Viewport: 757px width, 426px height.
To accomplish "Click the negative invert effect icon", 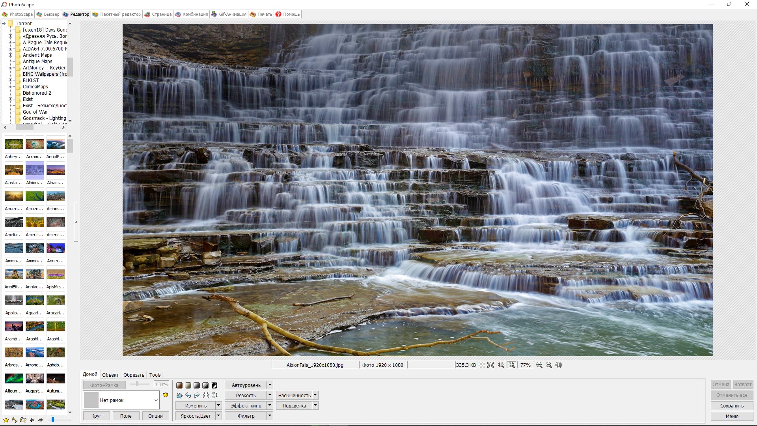I will point(214,385).
